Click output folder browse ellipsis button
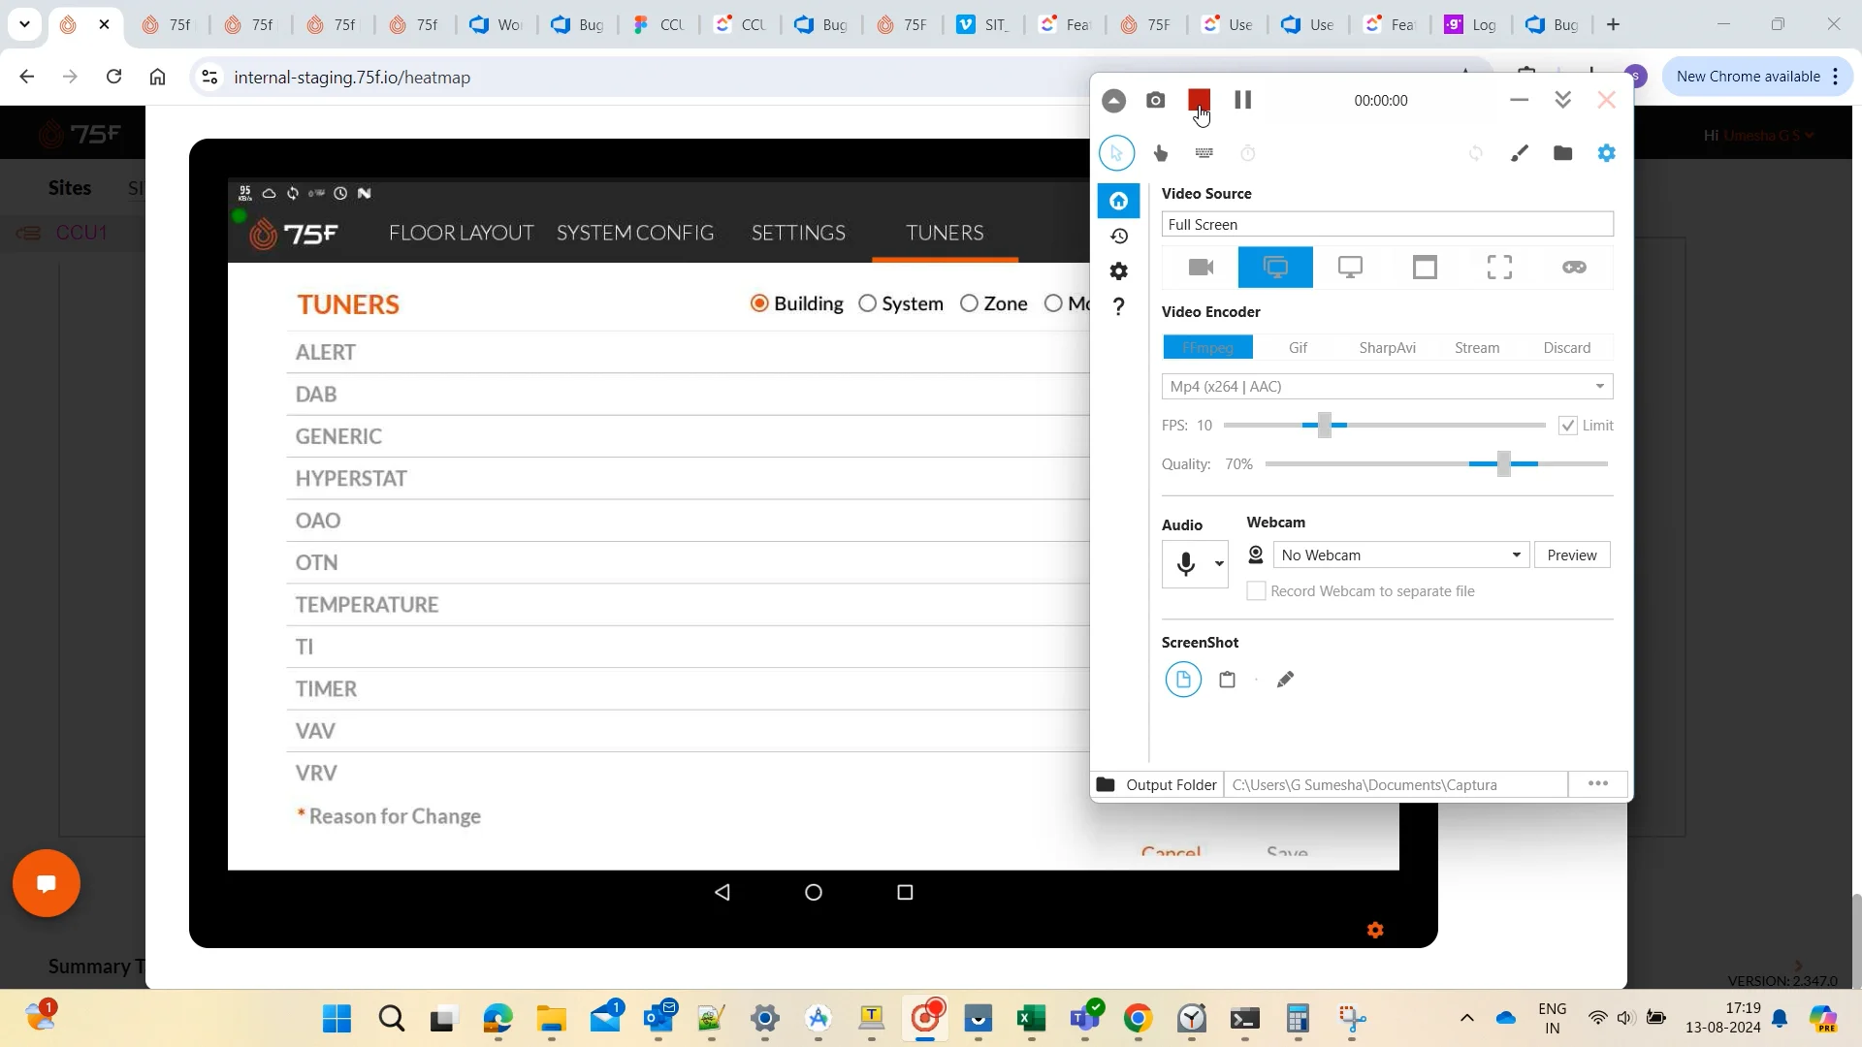Viewport: 1862px width, 1047px height. [1598, 784]
